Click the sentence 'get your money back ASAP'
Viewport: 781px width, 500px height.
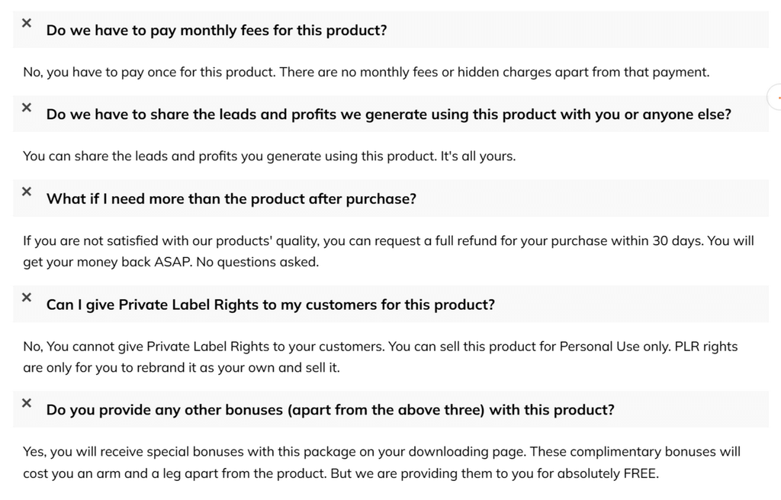pos(170,263)
